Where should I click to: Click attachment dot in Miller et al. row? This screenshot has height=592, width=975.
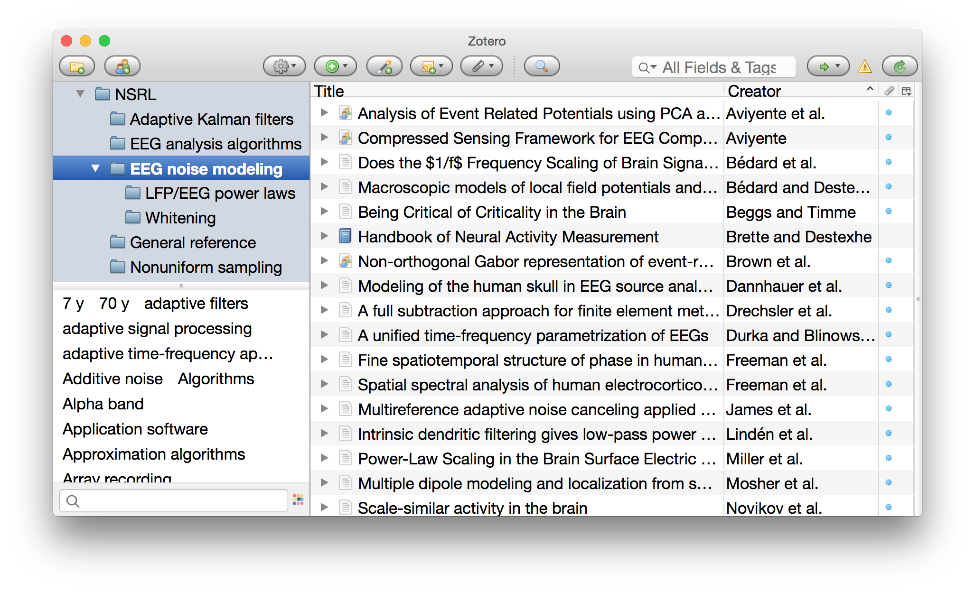point(889,458)
